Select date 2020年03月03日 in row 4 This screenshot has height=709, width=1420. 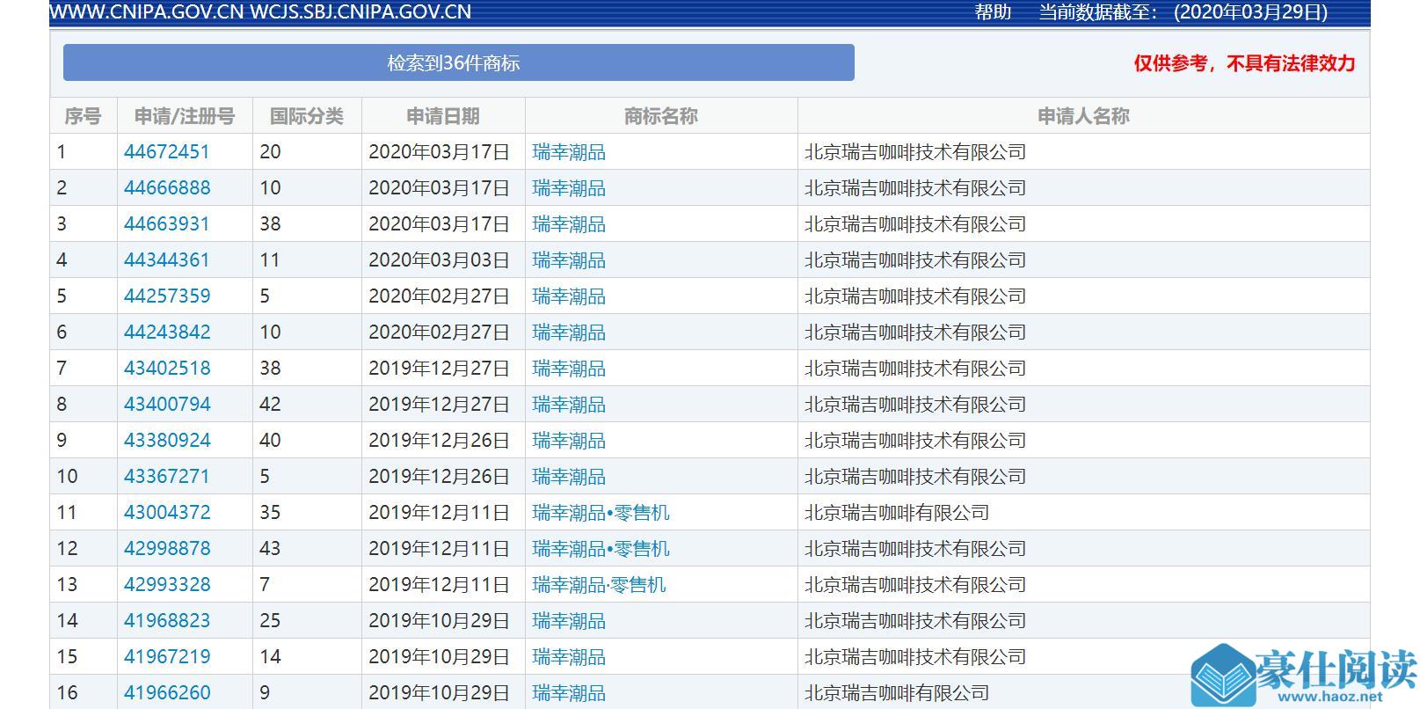point(439,260)
